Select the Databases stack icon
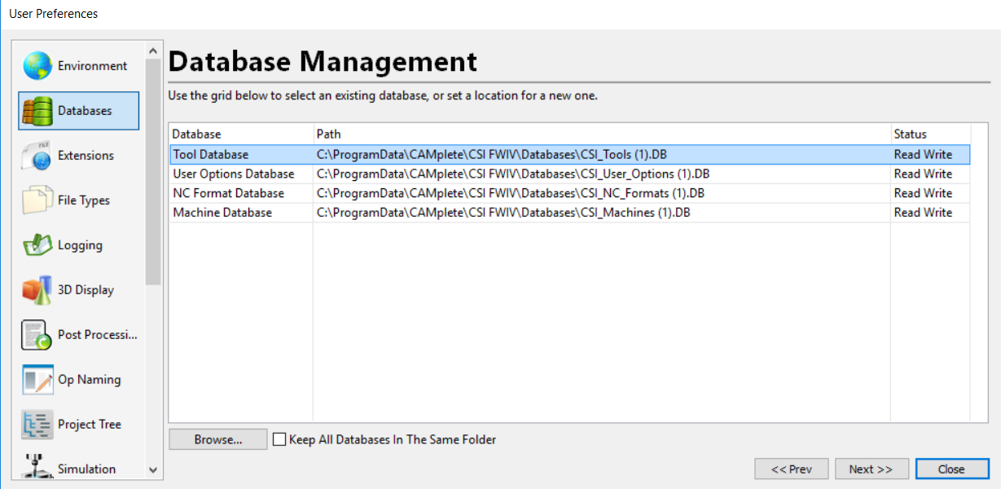Image resolution: width=1001 pixels, height=489 pixels. (x=37, y=111)
